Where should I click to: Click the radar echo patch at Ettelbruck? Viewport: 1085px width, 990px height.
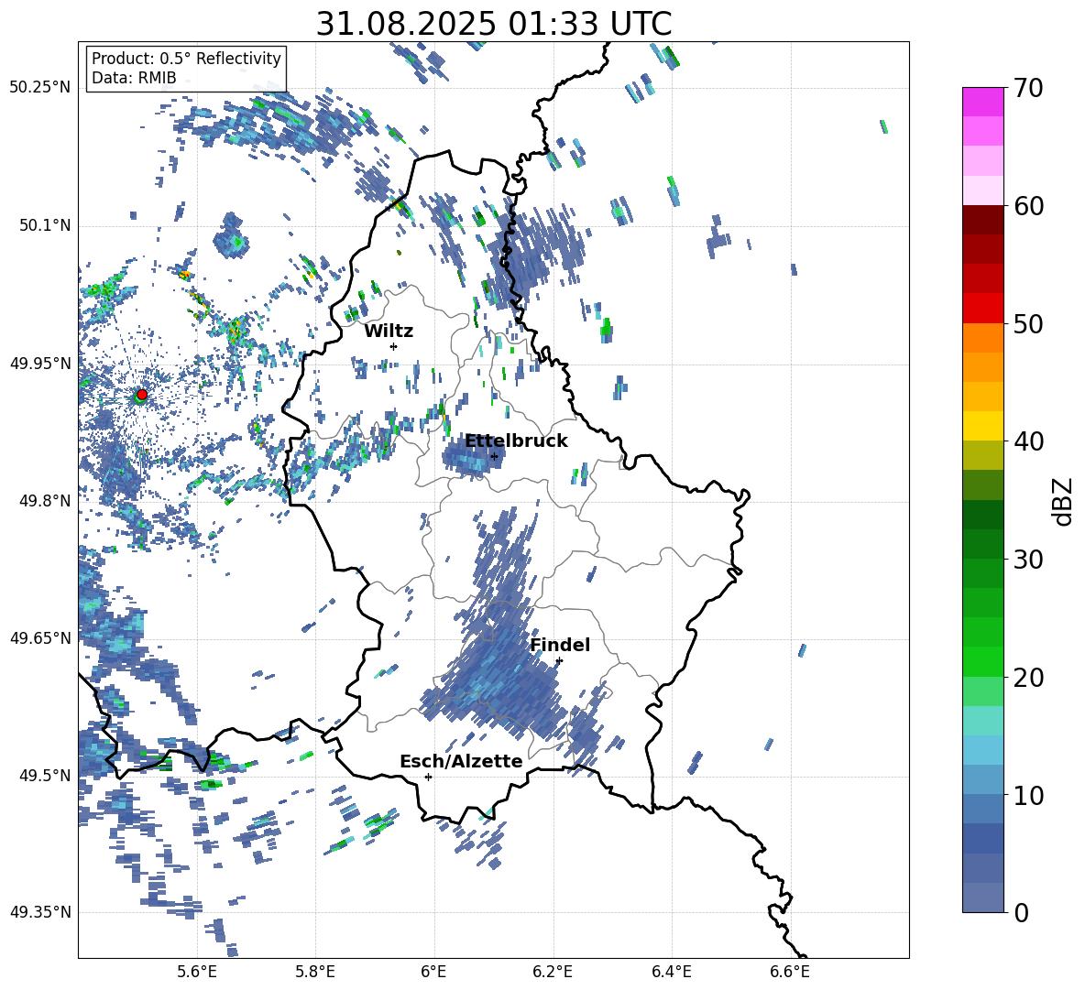pyautogui.click(x=472, y=455)
